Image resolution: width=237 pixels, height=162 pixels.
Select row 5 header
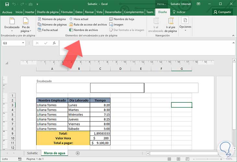(12, 114)
